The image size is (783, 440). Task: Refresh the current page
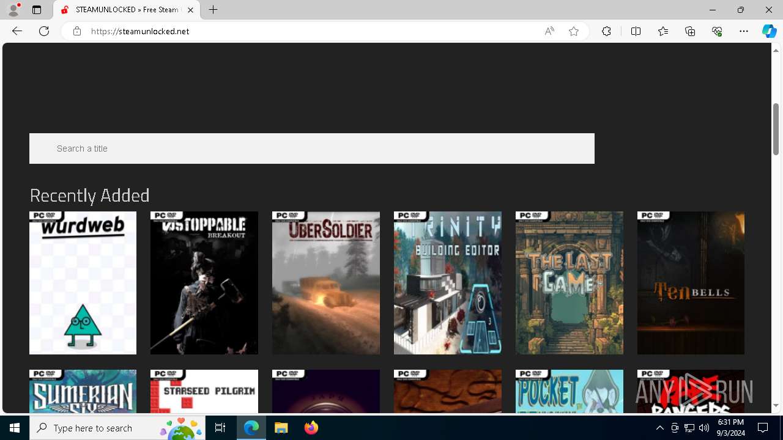(x=44, y=31)
